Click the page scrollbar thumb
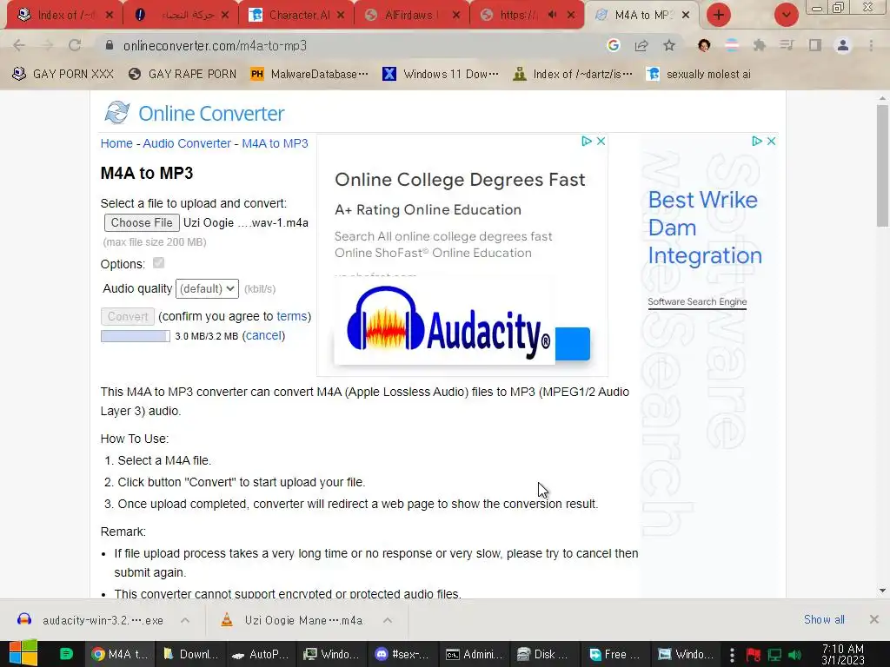Image resolution: width=890 pixels, height=667 pixels. click(882, 166)
